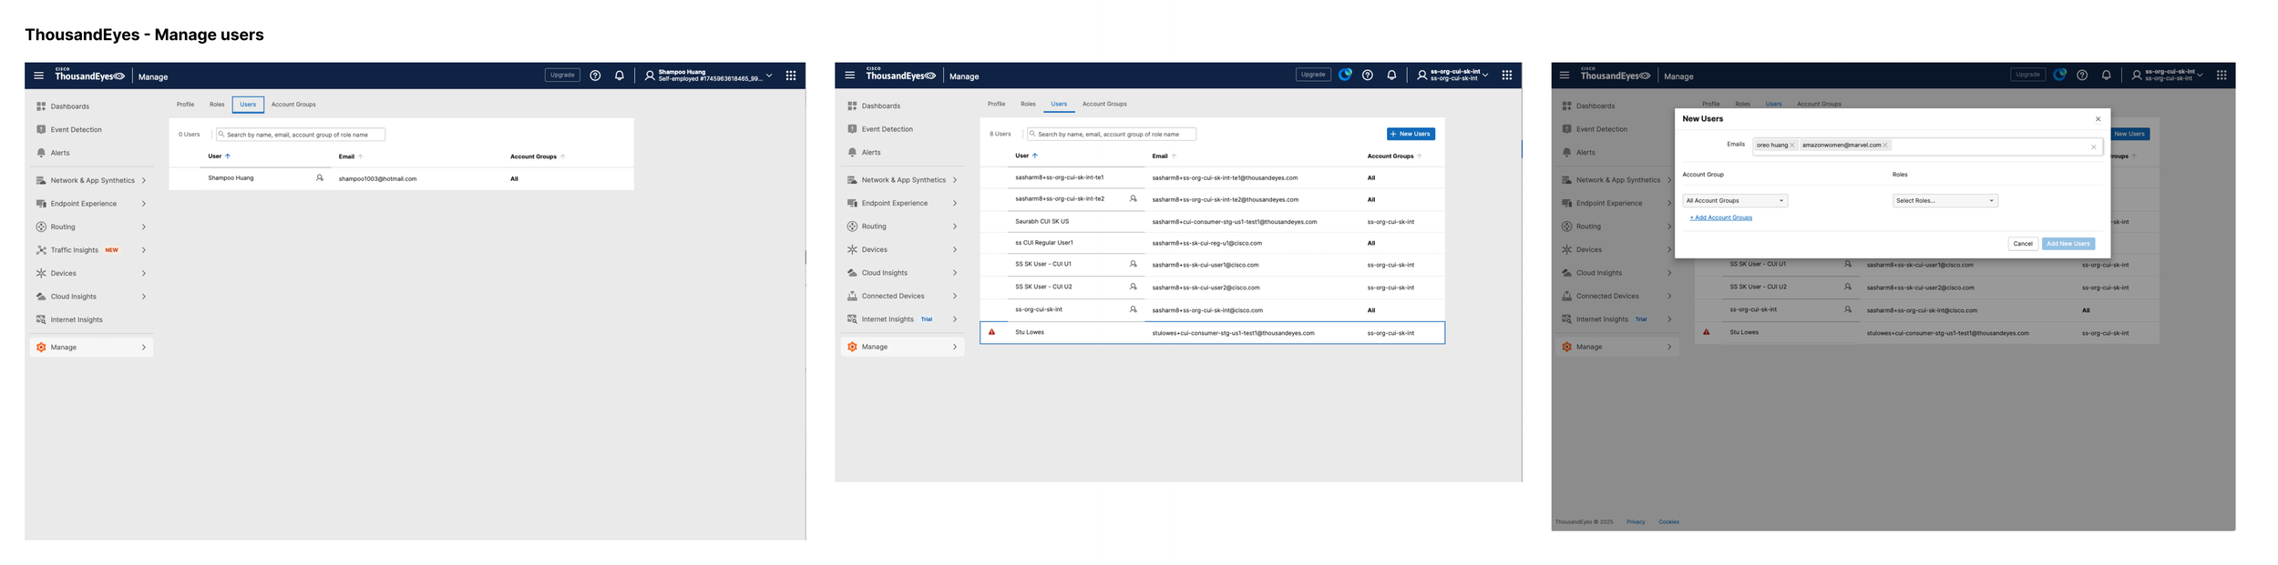Image resolution: width=2278 pixels, height=565 pixels.
Task: Click Add New Users button in dialog
Action: pyautogui.click(x=2068, y=244)
